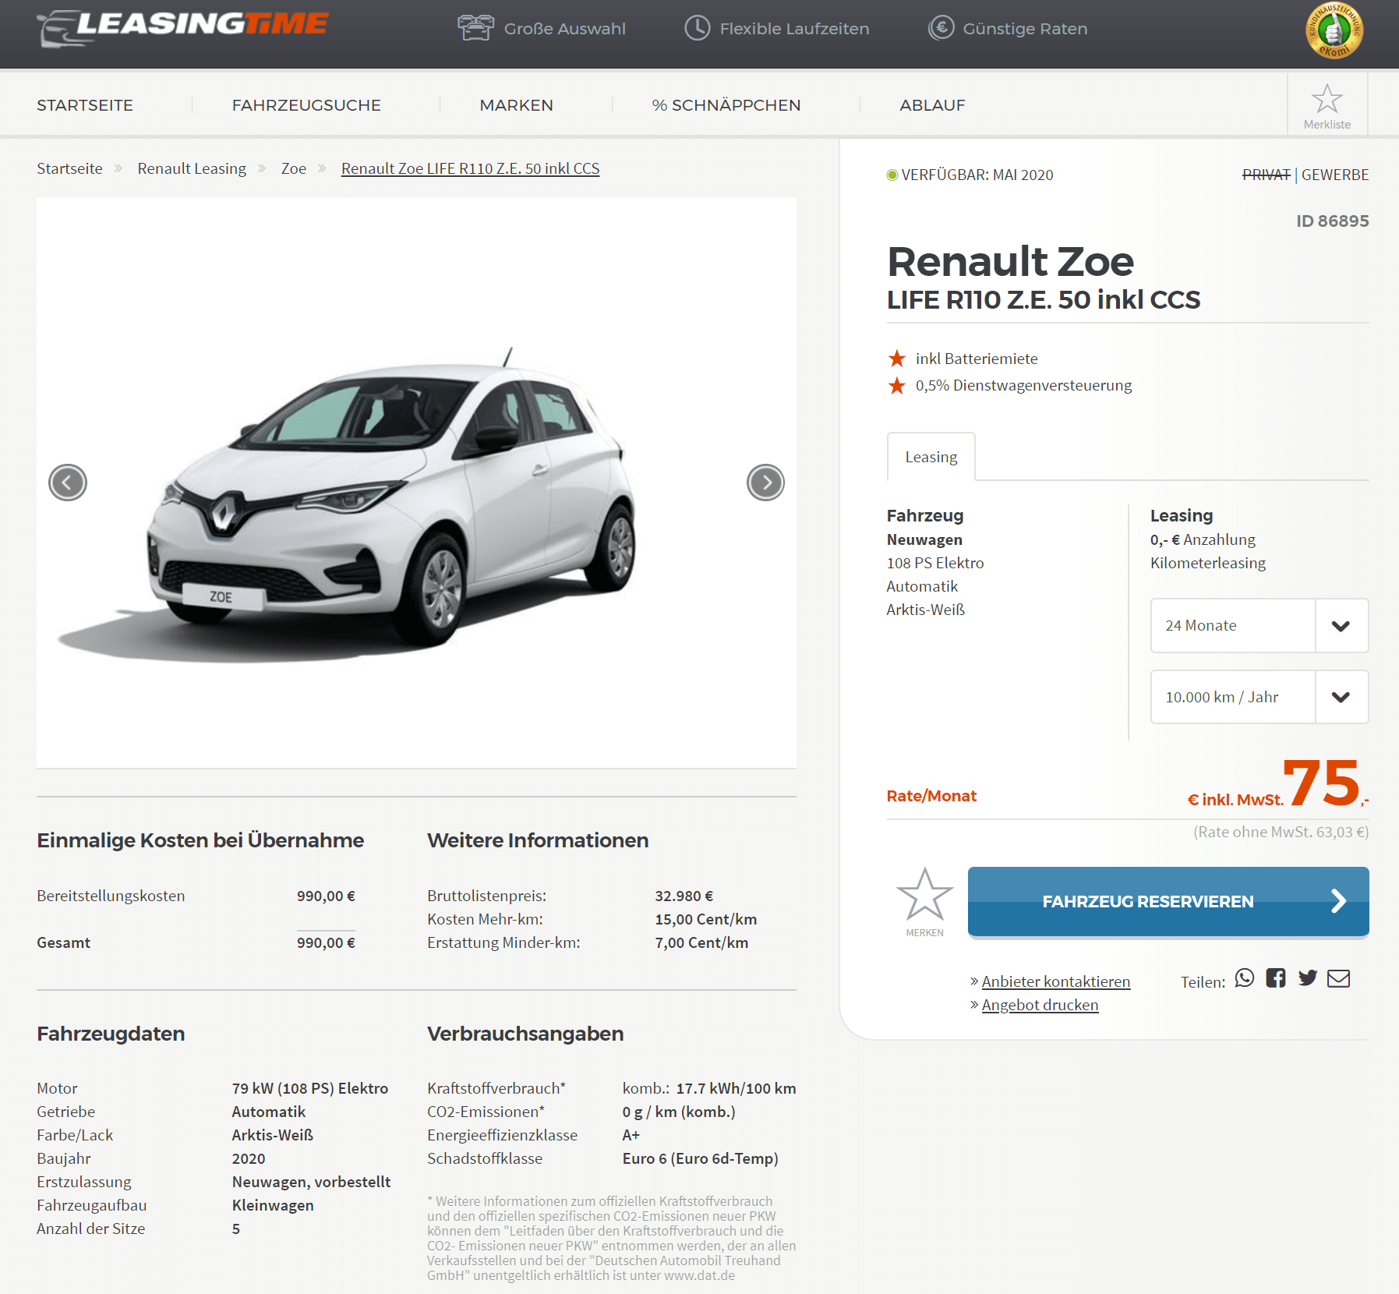Share offer via email envelope icon
The height and width of the screenshot is (1294, 1399).
point(1338,978)
